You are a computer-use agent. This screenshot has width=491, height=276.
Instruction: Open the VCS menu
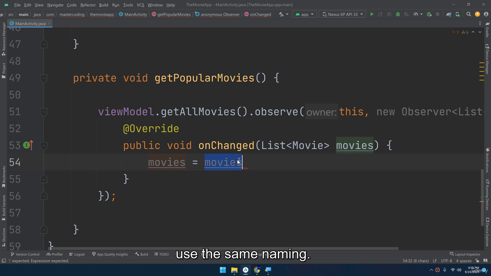coord(140,5)
